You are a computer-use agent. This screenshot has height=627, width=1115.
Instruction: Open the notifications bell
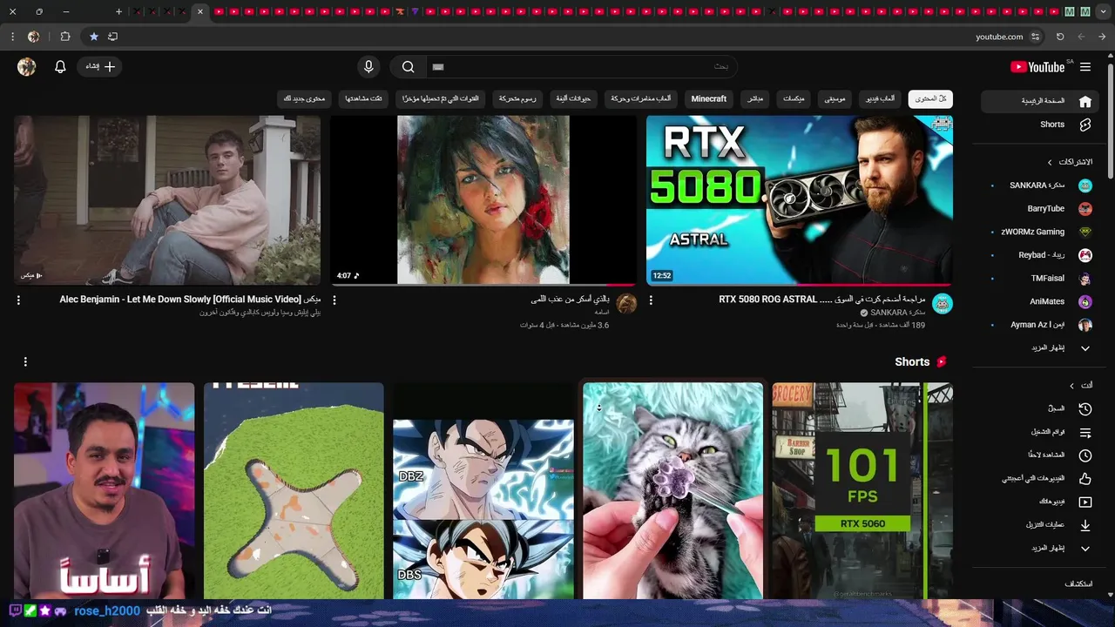click(60, 67)
